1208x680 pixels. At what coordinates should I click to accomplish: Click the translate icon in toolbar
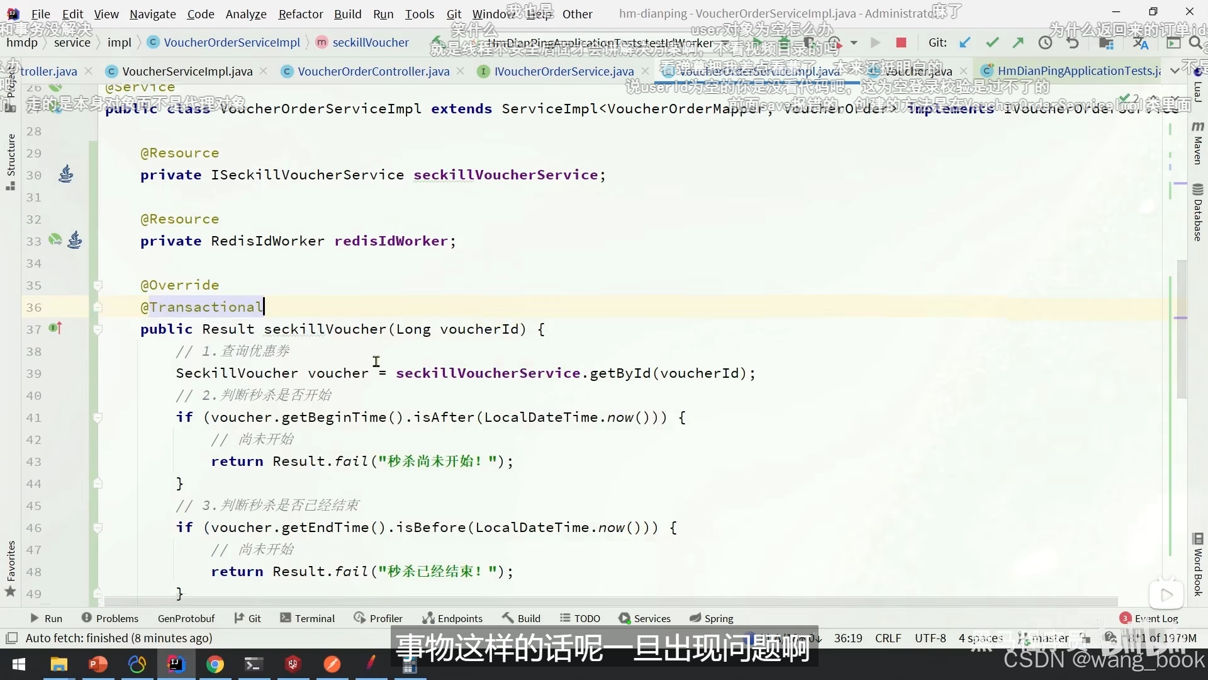[x=1141, y=43]
